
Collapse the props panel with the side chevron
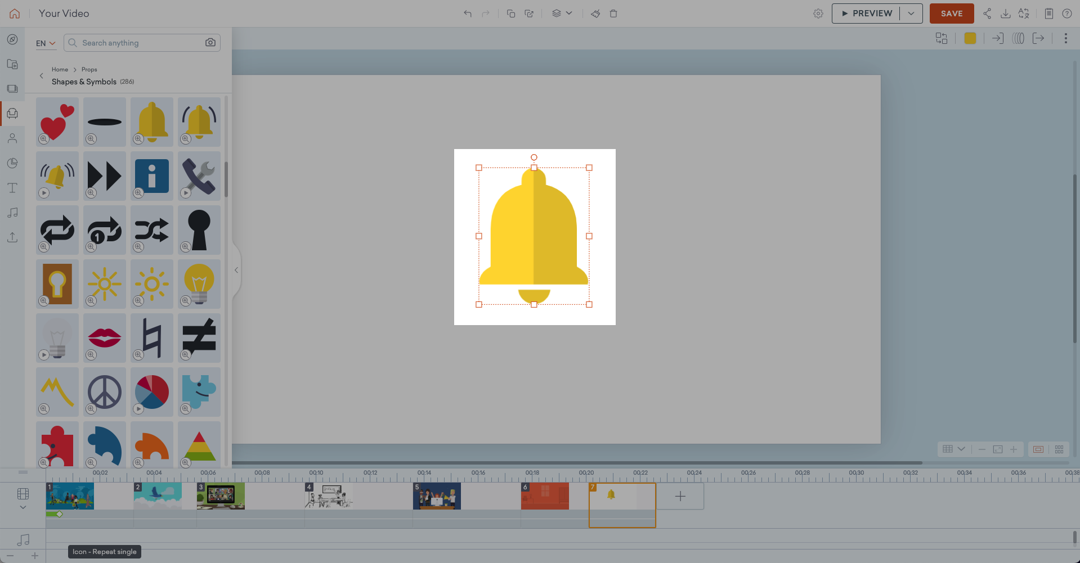pyautogui.click(x=236, y=270)
